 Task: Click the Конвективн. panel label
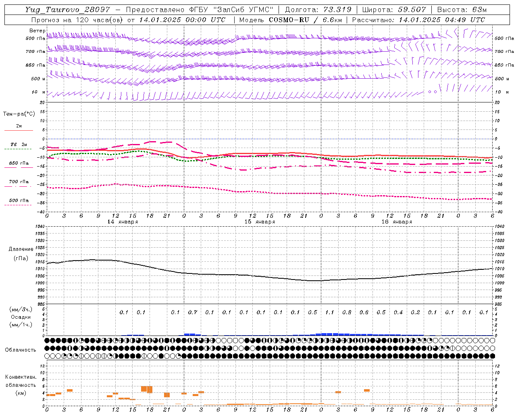pyautogui.click(x=21, y=377)
